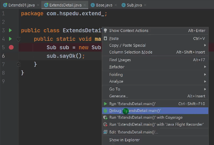The image size is (214, 145).
Task: Close the ExtendsDetail.java tab
Action: coord(85,5)
